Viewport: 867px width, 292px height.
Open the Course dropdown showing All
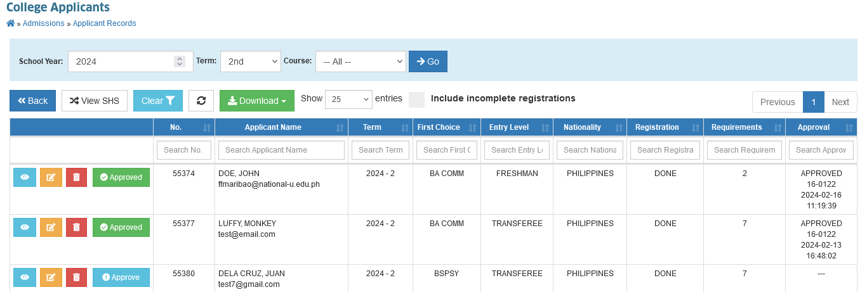[x=361, y=61]
